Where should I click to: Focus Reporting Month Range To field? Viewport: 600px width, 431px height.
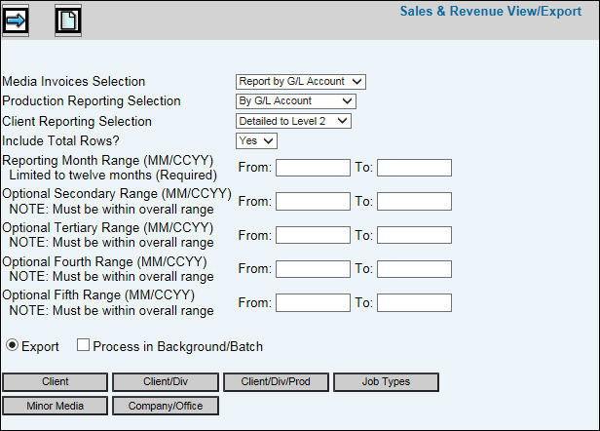(x=414, y=168)
